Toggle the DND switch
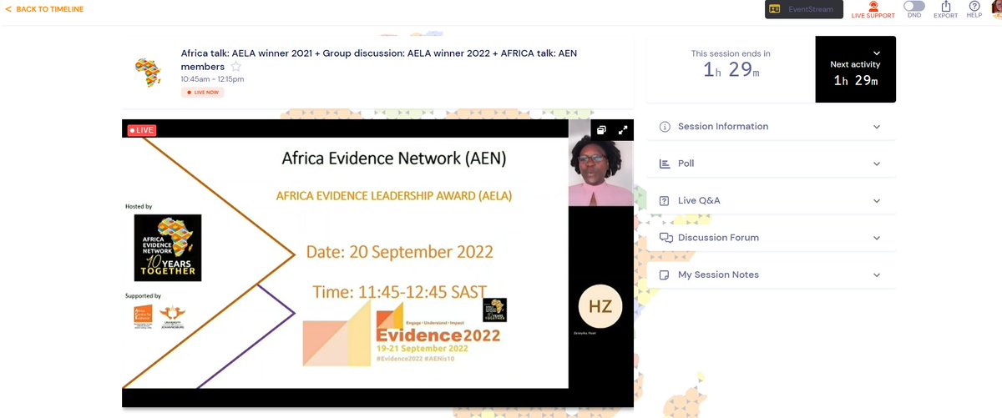This screenshot has width=1002, height=418. tap(913, 6)
